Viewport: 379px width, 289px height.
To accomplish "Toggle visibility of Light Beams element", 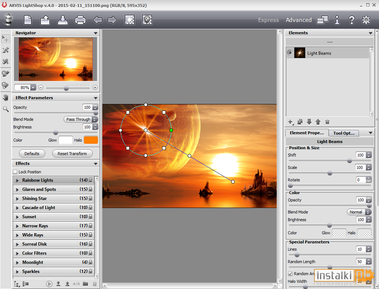I will pyautogui.click(x=290, y=53).
